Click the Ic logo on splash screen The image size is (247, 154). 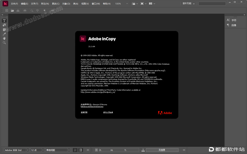tap(83, 39)
